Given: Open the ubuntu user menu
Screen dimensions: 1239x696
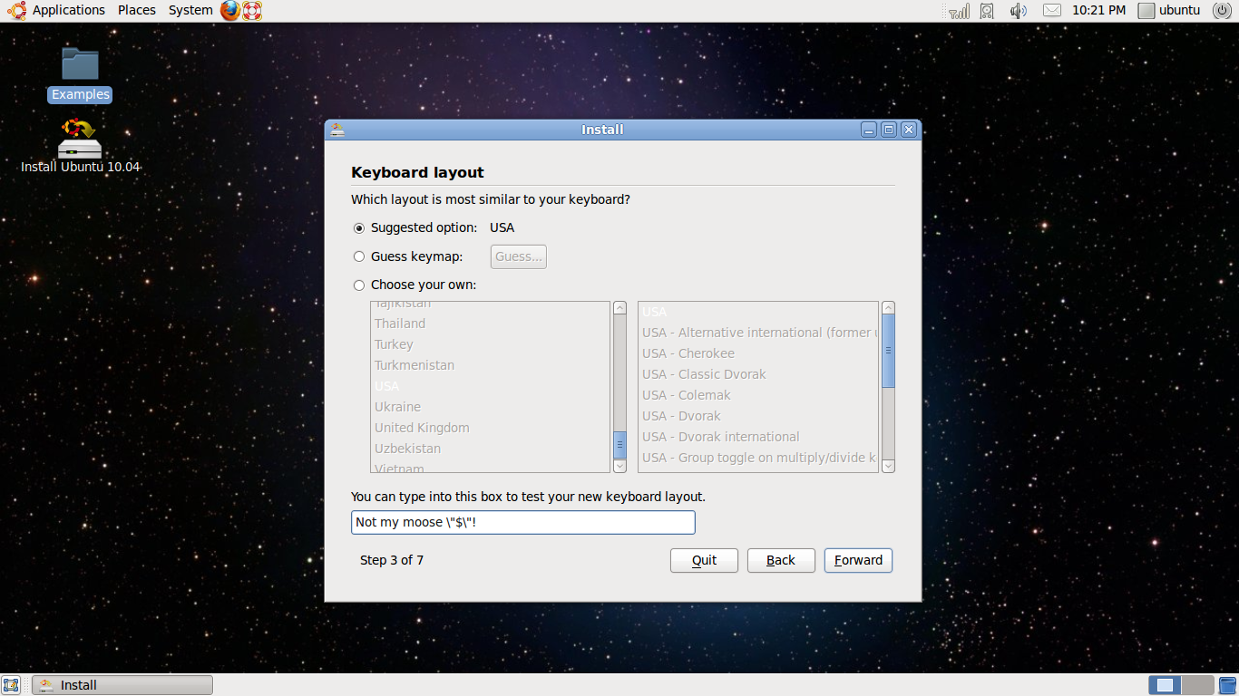Looking at the screenshot, I should [1170, 11].
